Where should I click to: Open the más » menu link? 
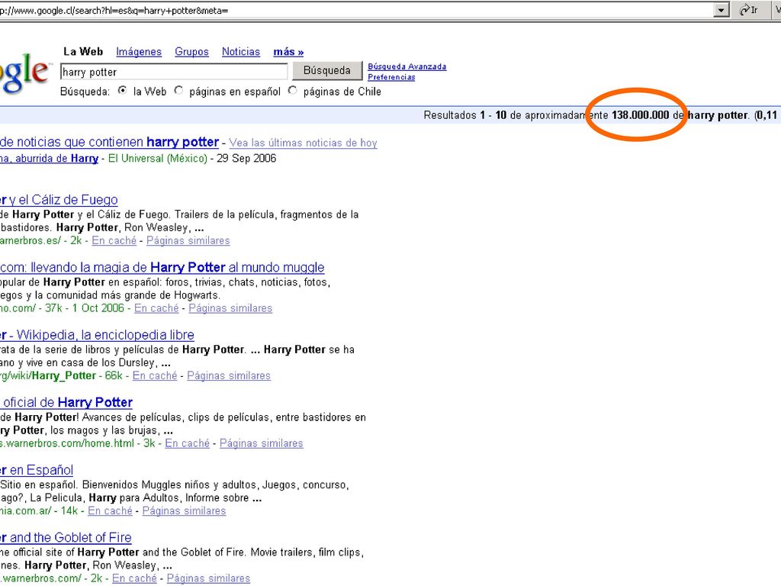coord(288,52)
